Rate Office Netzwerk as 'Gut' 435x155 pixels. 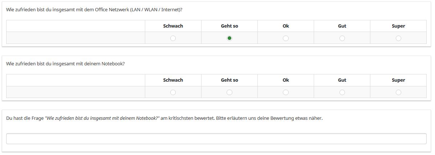342,38
